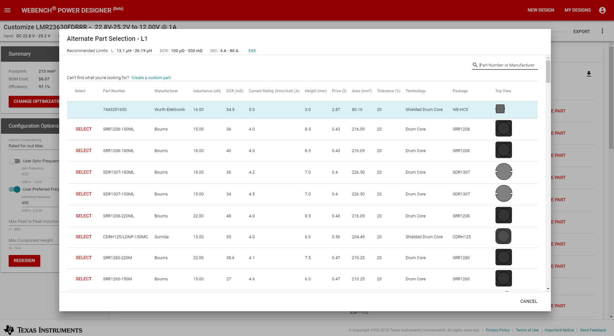Screen dimensions: 614x336
Task: Click the search magnifier icon
Action: [x=475, y=65]
